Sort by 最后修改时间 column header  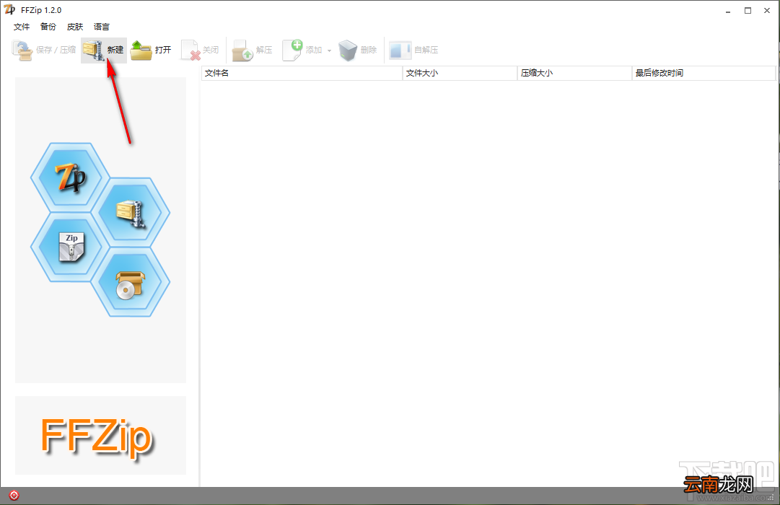[x=704, y=73]
